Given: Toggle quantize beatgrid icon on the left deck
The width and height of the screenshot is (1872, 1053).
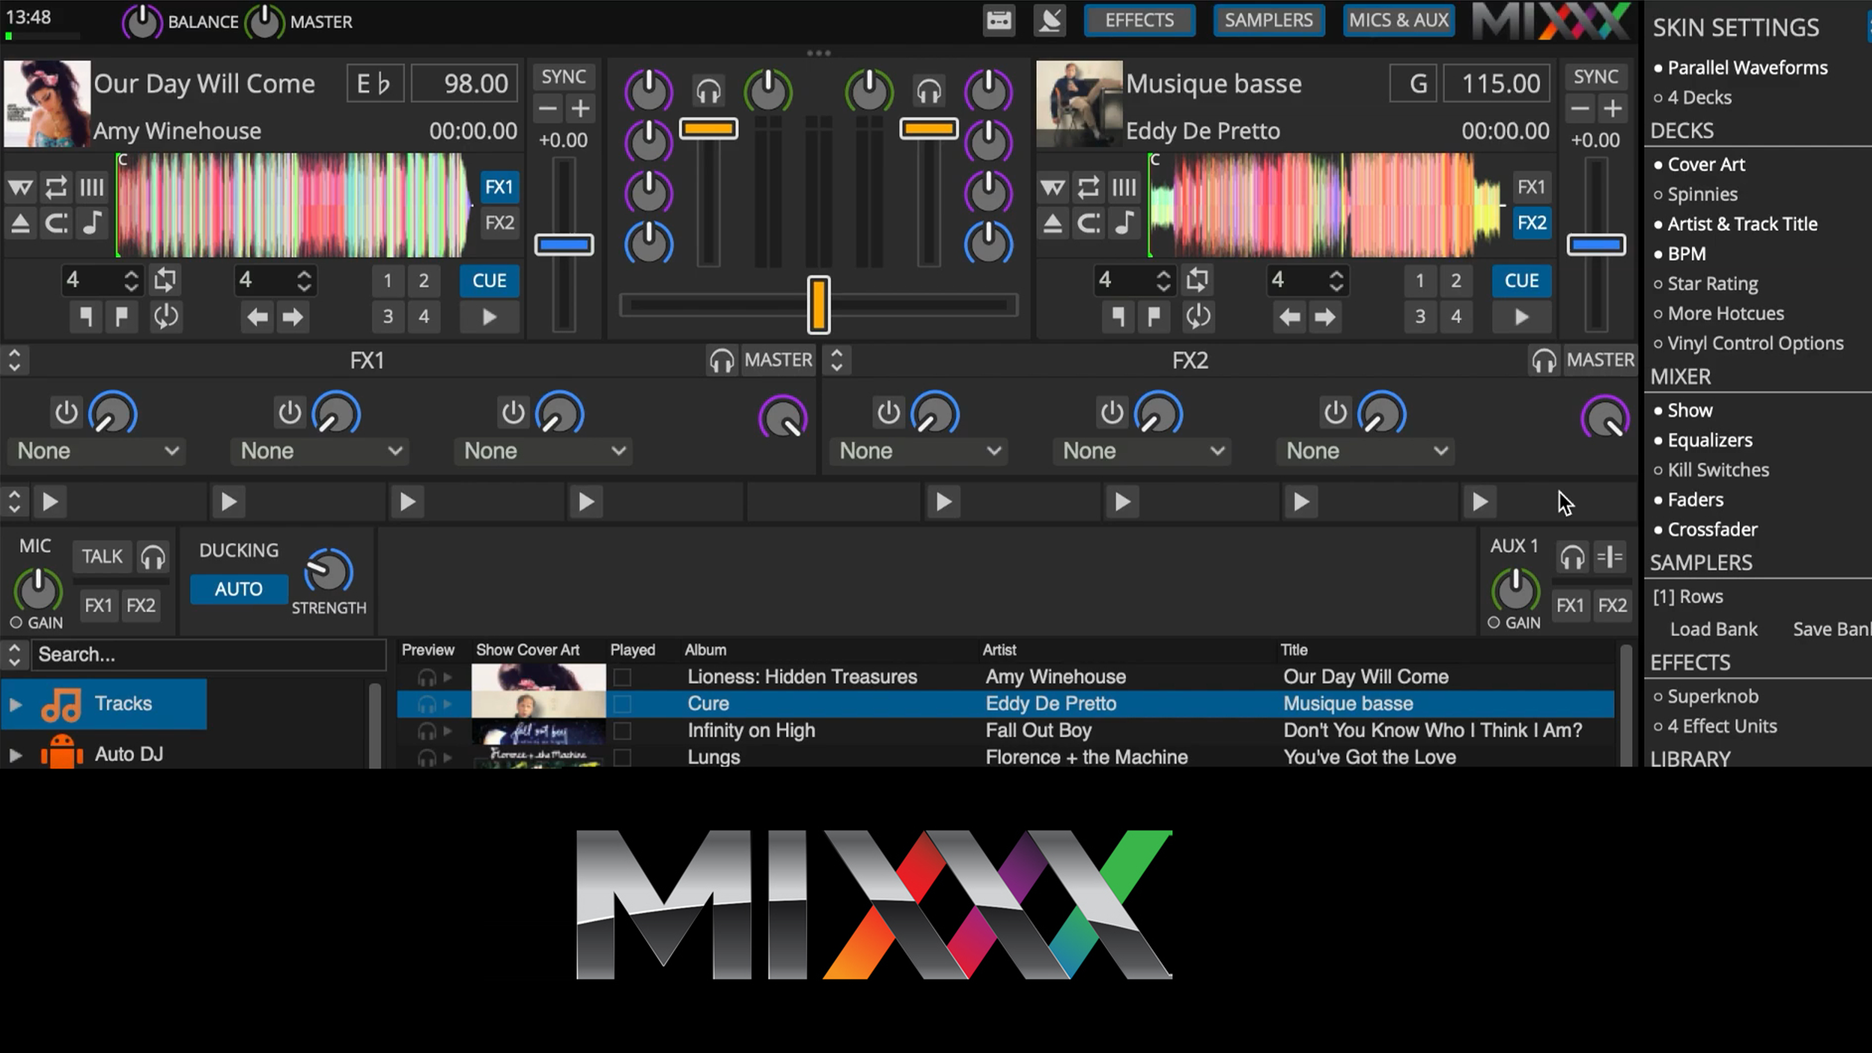Looking at the screenshot, I should pyautogui.click(x=92, y=188).
